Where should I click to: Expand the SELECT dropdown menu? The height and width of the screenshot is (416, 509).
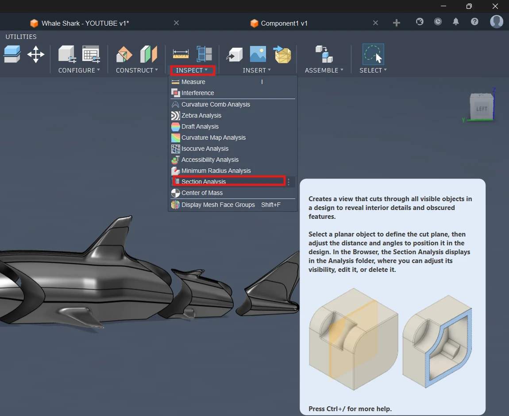(373, 70)
